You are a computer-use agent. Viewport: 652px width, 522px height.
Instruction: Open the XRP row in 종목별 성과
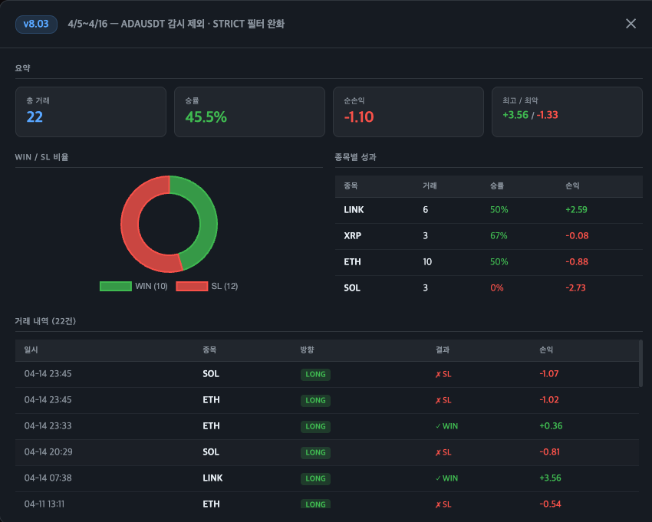point(489,236)
